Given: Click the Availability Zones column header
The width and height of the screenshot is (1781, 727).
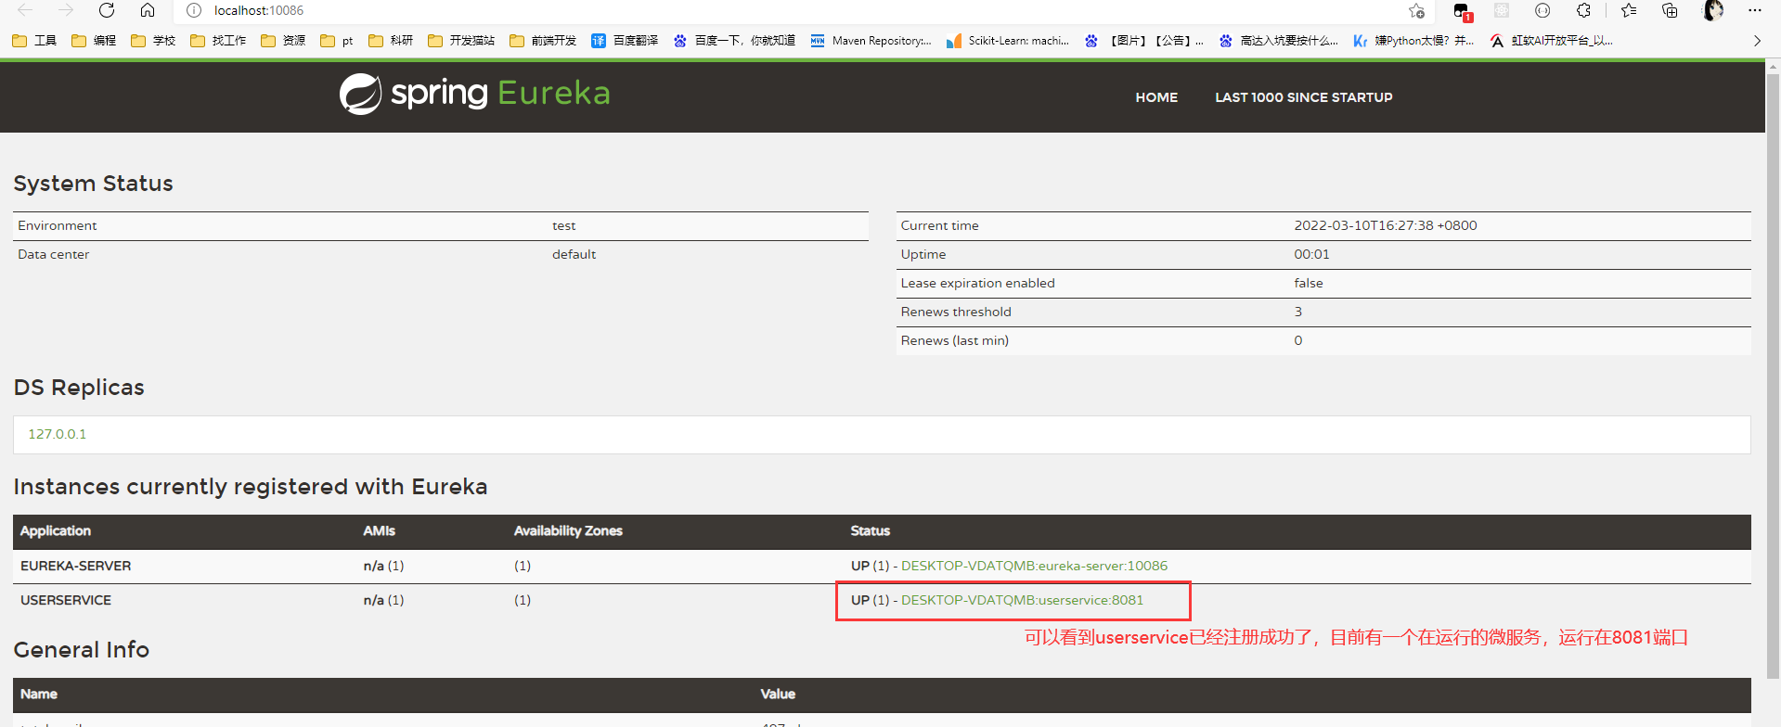Looking at the screenshot, I should click(x=568, y=530).
